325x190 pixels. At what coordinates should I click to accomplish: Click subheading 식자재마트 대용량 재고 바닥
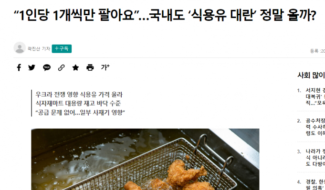click(x=78, y=104)
